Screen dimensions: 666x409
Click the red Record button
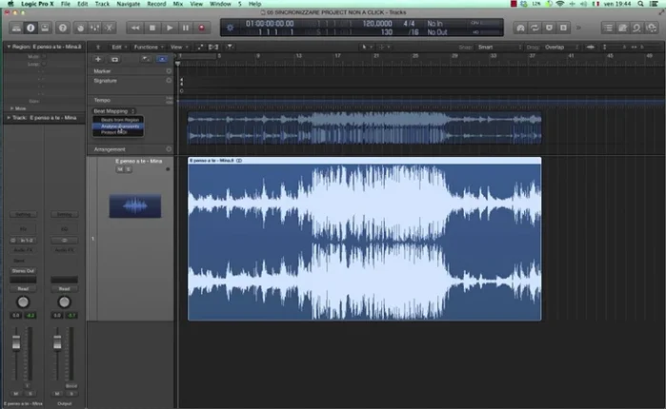click(201, 28)
